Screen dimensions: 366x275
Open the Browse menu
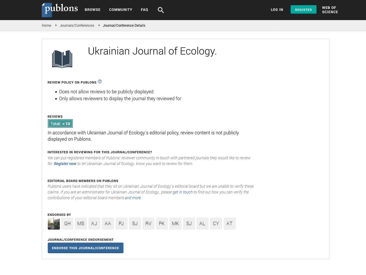point(92,10)
